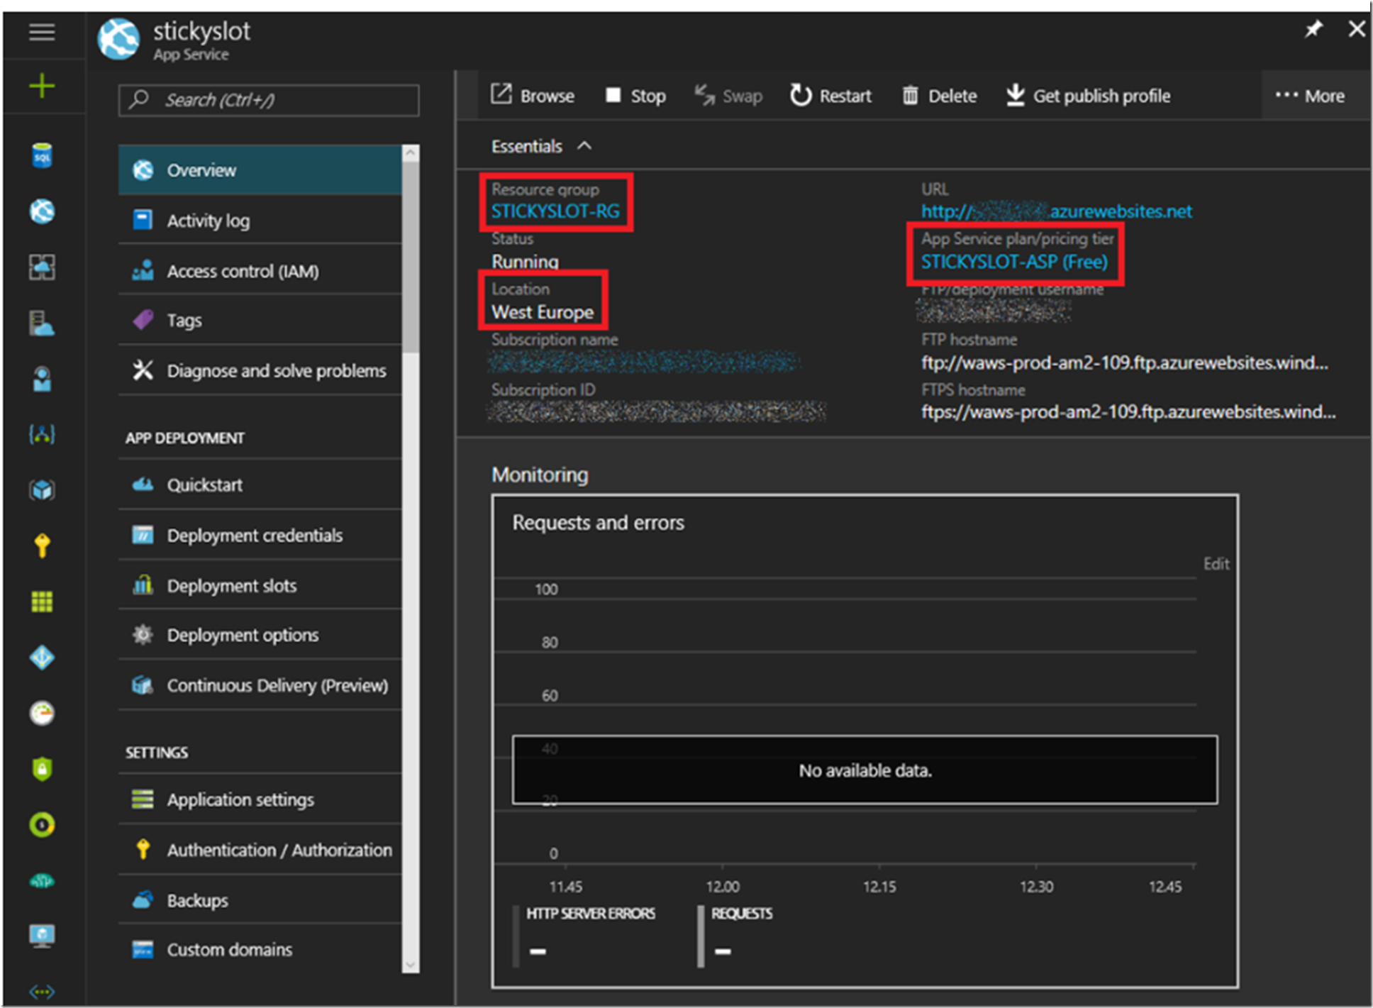The width and height of the screenshot is (1373, 1008).
Task: Click Get publish profile
Action: 1088,96
